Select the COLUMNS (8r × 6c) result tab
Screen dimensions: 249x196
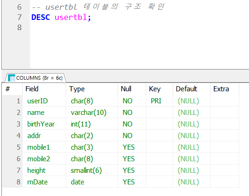(36, 78)
